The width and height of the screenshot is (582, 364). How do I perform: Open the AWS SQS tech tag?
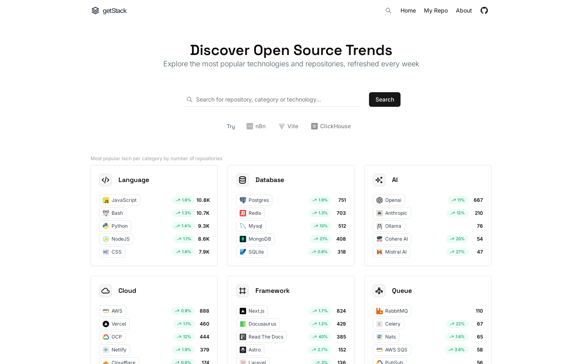click(x=392, y=350)
